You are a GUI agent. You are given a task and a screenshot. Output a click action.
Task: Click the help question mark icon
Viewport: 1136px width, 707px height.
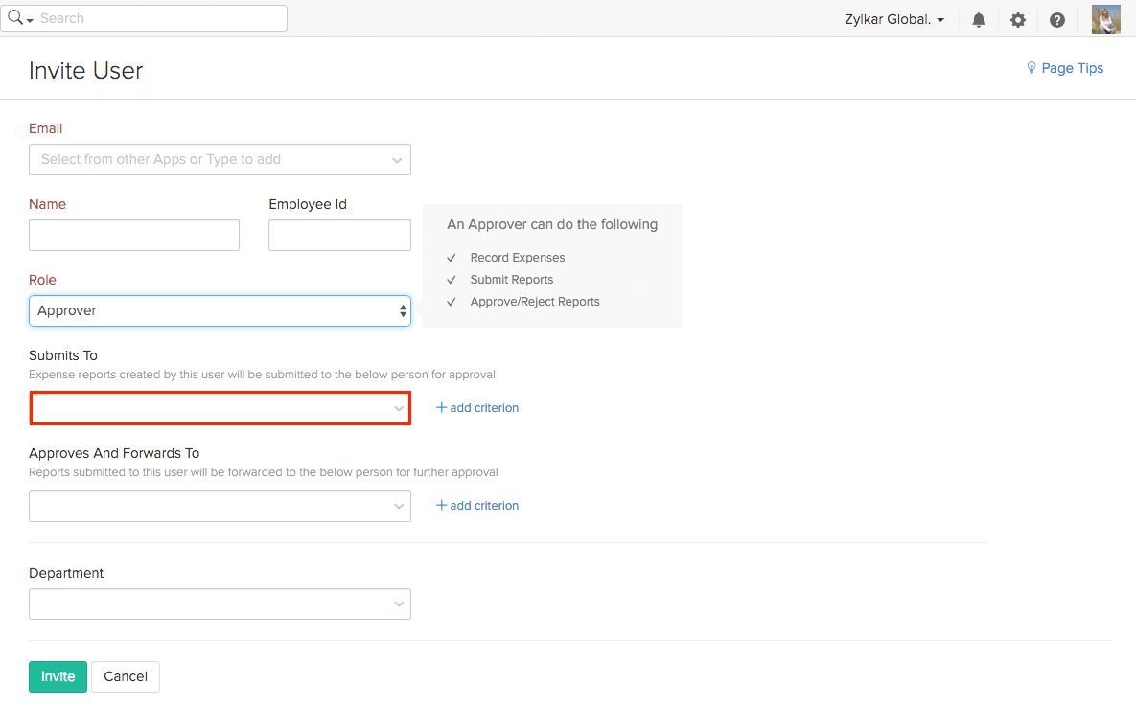click(x=1057, y=20)
